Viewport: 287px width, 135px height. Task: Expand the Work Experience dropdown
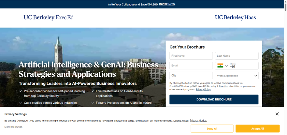(237, 76)
